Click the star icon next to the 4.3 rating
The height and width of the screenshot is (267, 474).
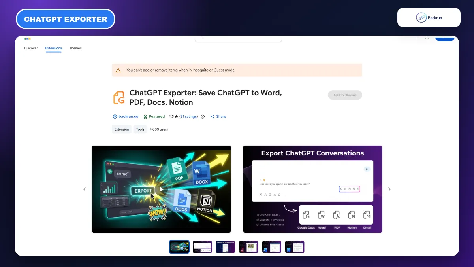(x=176, y=117)
